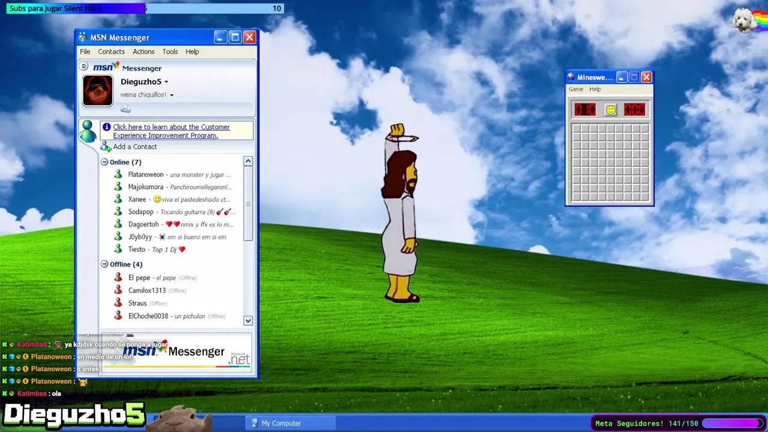Minimize the Minesweeper window

[622, 77]
